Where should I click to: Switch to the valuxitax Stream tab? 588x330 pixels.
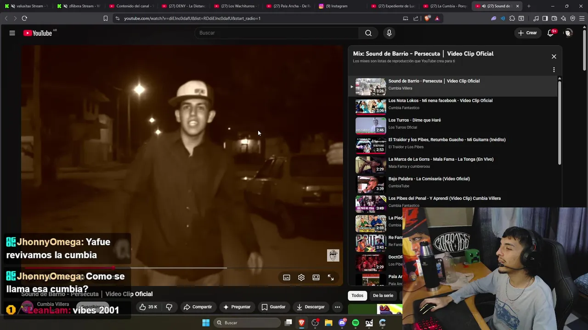click(x=26, y=6)
